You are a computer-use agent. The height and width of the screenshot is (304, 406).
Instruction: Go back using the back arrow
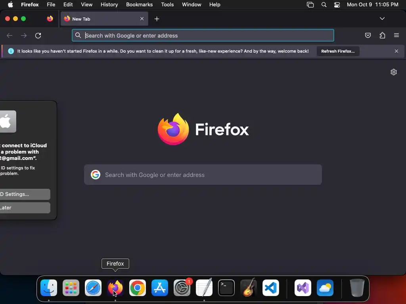(x=10, y=35)
